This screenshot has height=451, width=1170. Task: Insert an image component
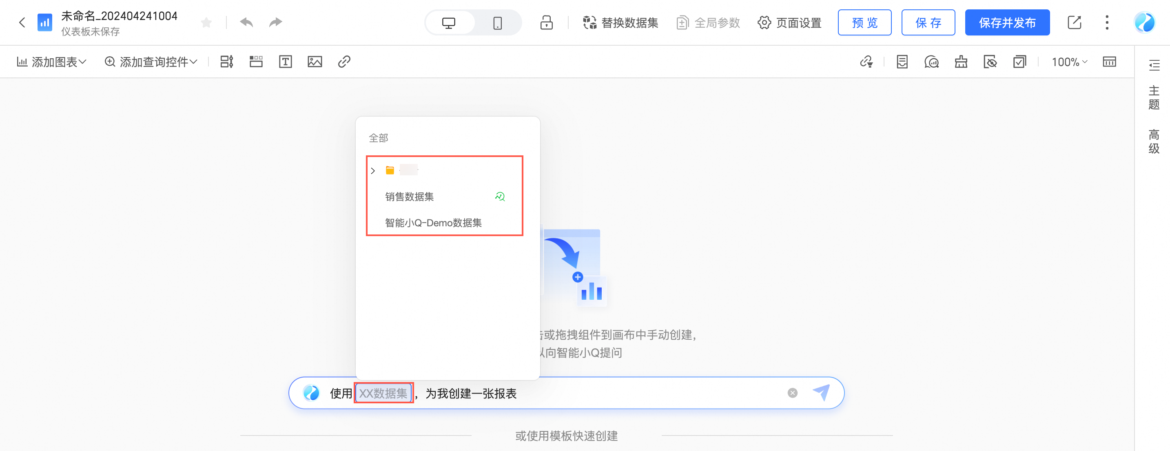click(315, 62)
